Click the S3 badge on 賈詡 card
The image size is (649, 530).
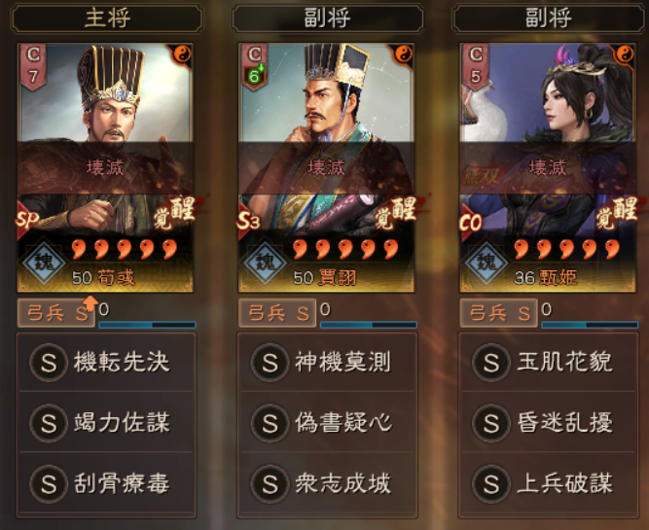pyautogui.click(x=248, y=221)
